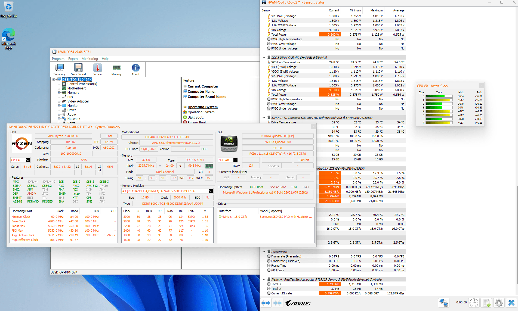Open the memory module selector dropdown arrow
This screenshot has height=311, width=518.
pyautogui.click(x=211, y=191)
